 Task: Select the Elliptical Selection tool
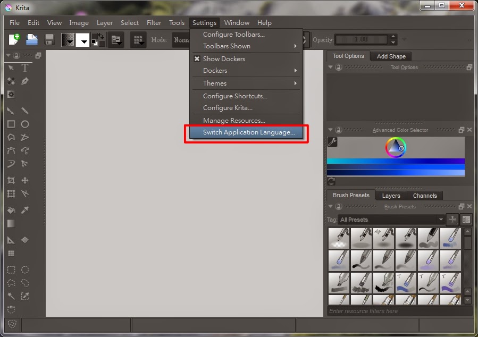tap(25, 269)
